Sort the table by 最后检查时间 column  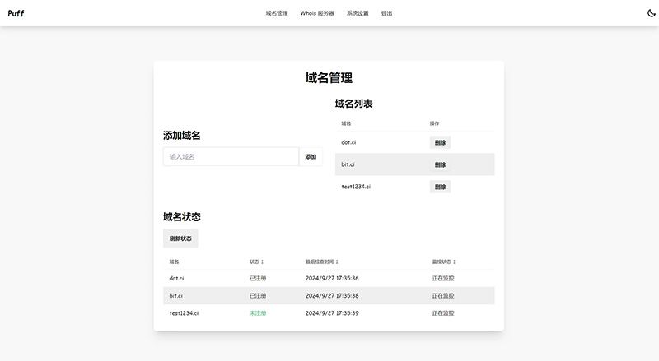click(322, 261)
